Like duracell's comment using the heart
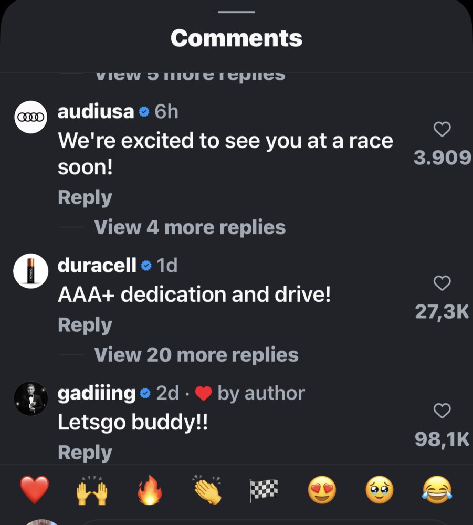Screen dimensions: 473x525 tap(442, 283)
